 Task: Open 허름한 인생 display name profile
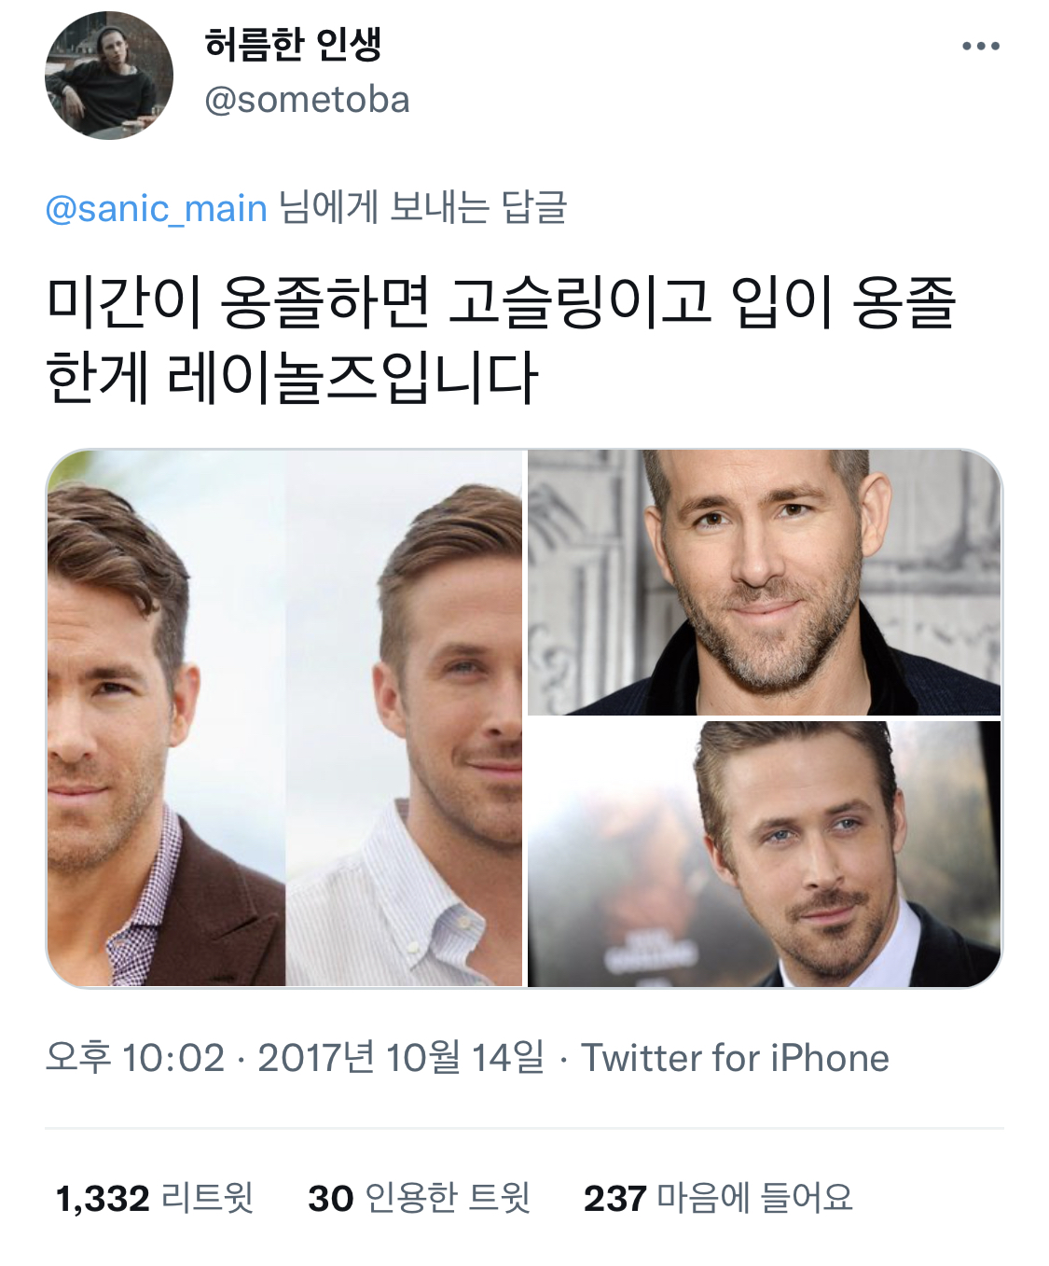(x=293, y=44)
